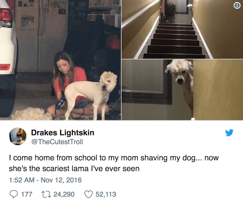
Task: Click the Twitter bird logo
Action: coord(229,133)
